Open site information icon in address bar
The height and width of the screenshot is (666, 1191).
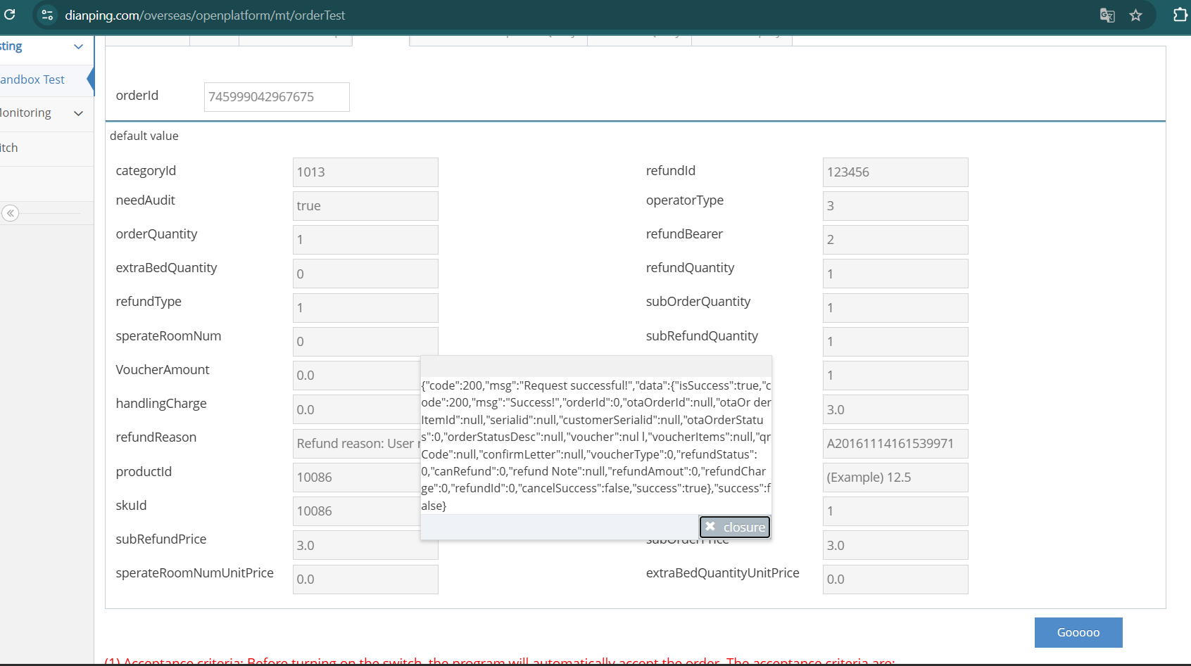click(47, 15)
